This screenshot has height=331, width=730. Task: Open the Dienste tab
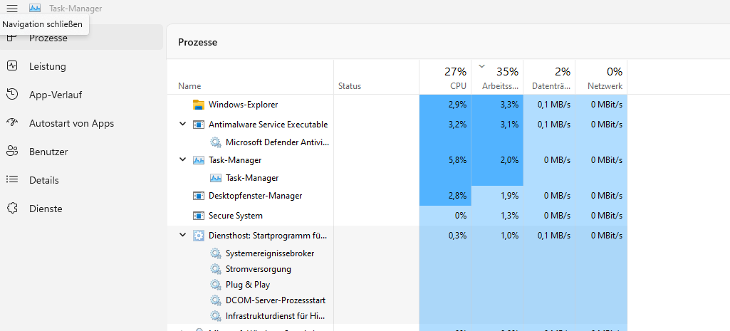point(81,208)
